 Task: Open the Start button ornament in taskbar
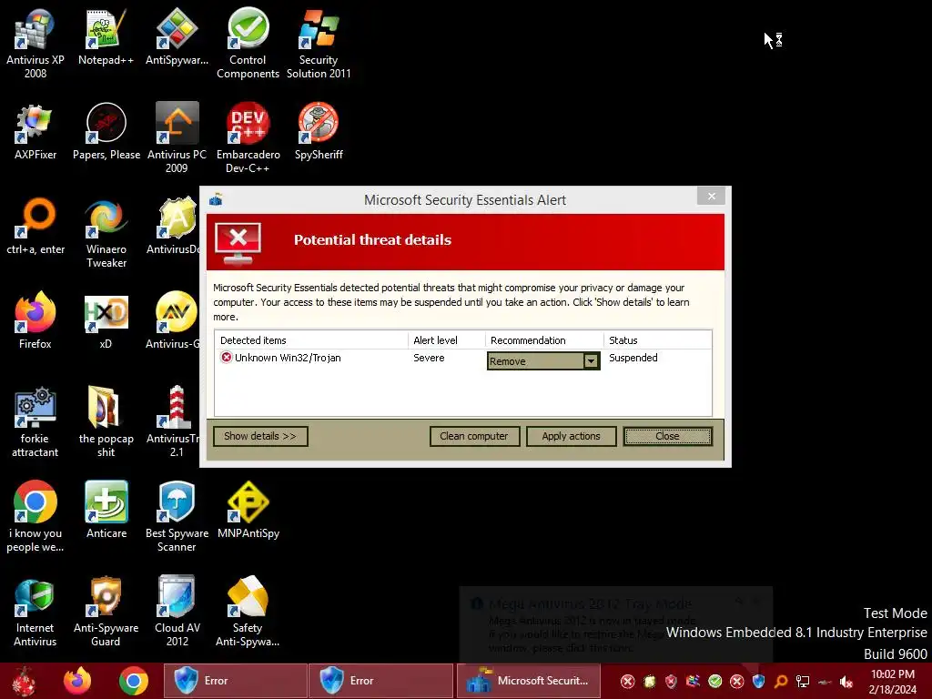click(24, 681)
